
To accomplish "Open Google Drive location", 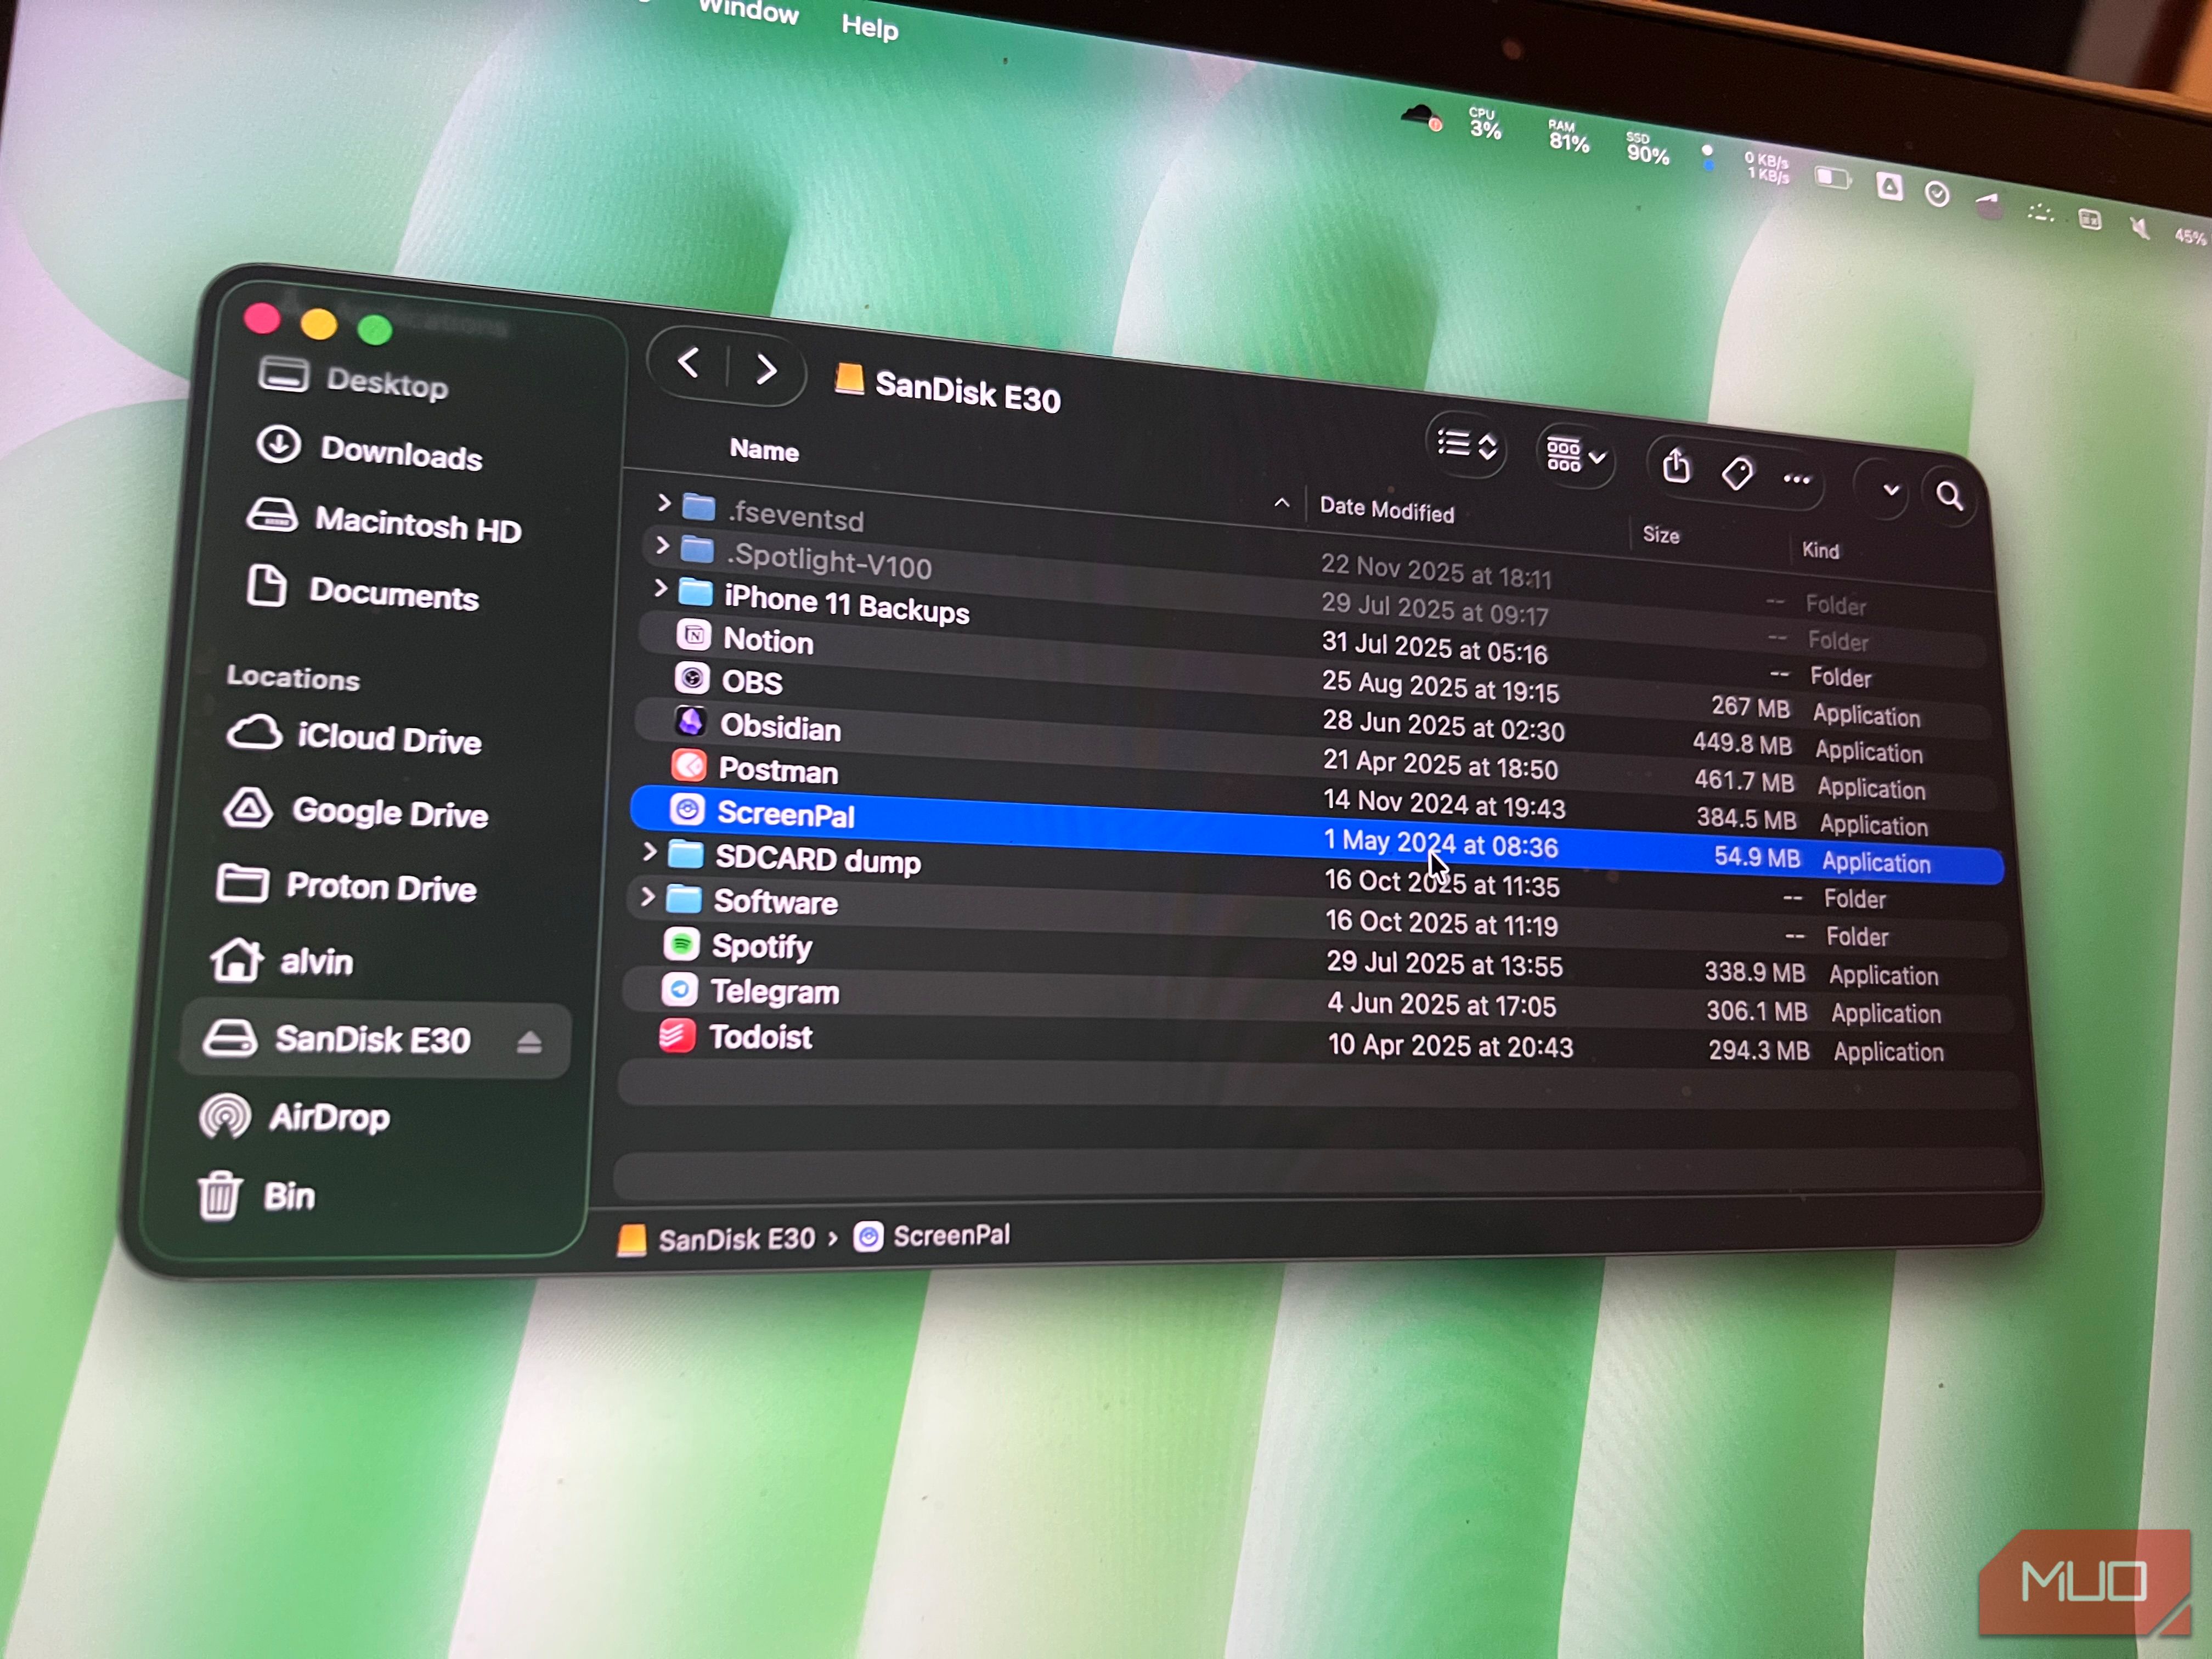I will pyautogui.click(x=356, y=811).
